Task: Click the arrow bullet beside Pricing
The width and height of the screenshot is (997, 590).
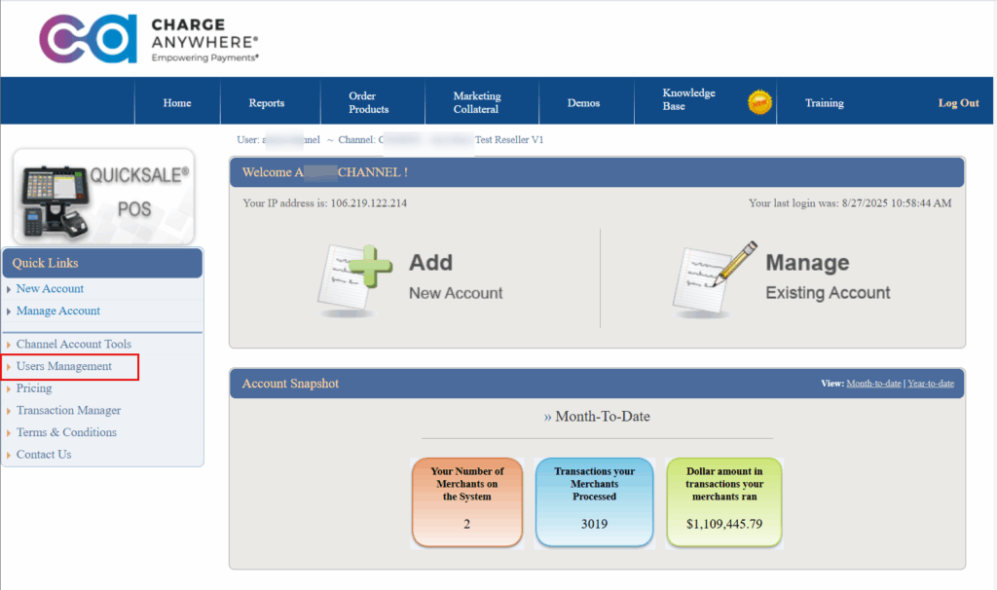Action: point(9,388)
